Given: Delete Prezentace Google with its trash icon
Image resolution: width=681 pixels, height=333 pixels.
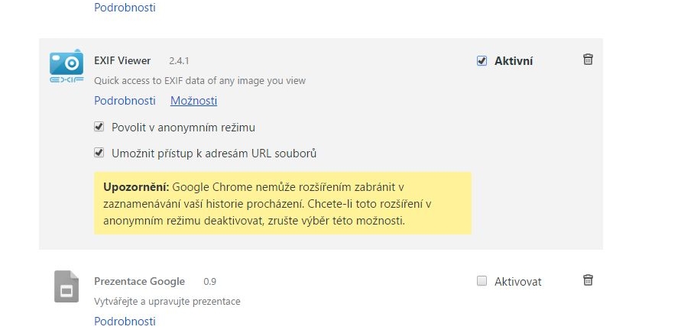Looking at the screenshot, I should click(588, 280).
